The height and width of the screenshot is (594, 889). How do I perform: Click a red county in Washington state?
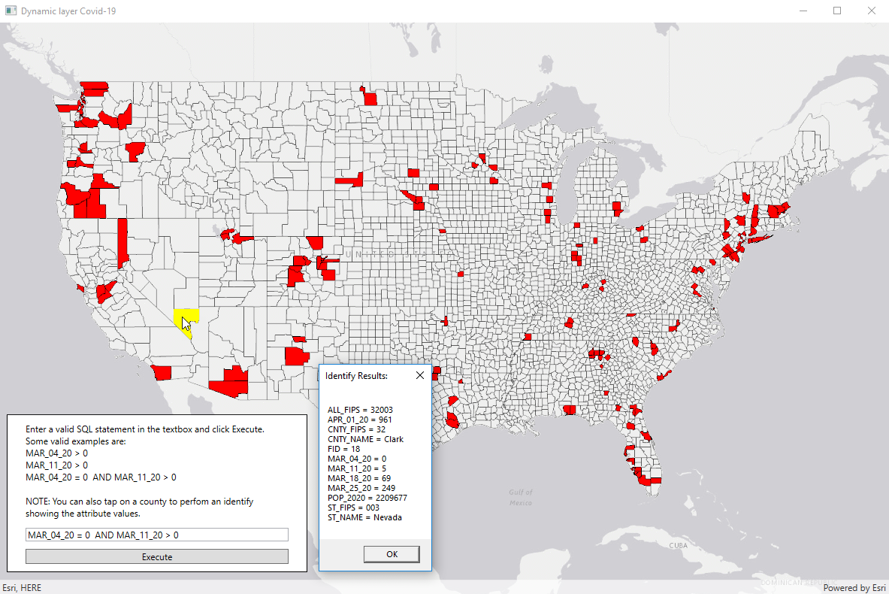(x=94, y=86)
